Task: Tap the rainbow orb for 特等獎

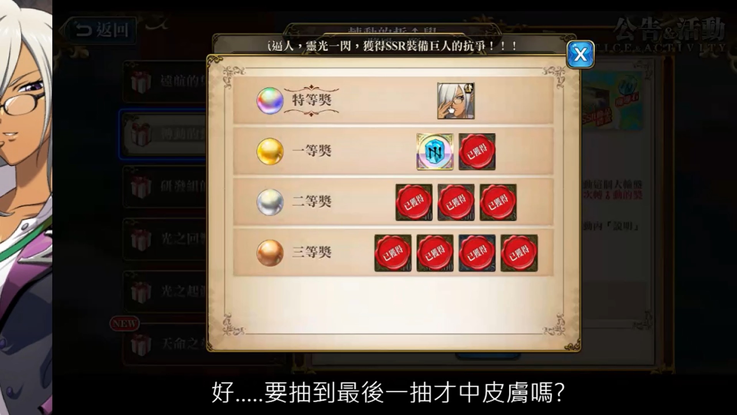Action: tap(270, 101)
